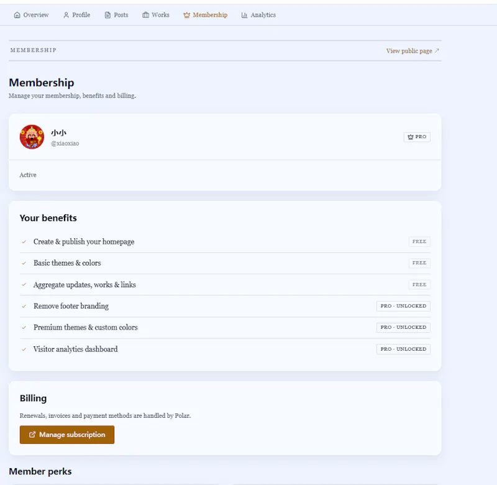Click the arrow icon beside View public page

[x=437, y=50]
